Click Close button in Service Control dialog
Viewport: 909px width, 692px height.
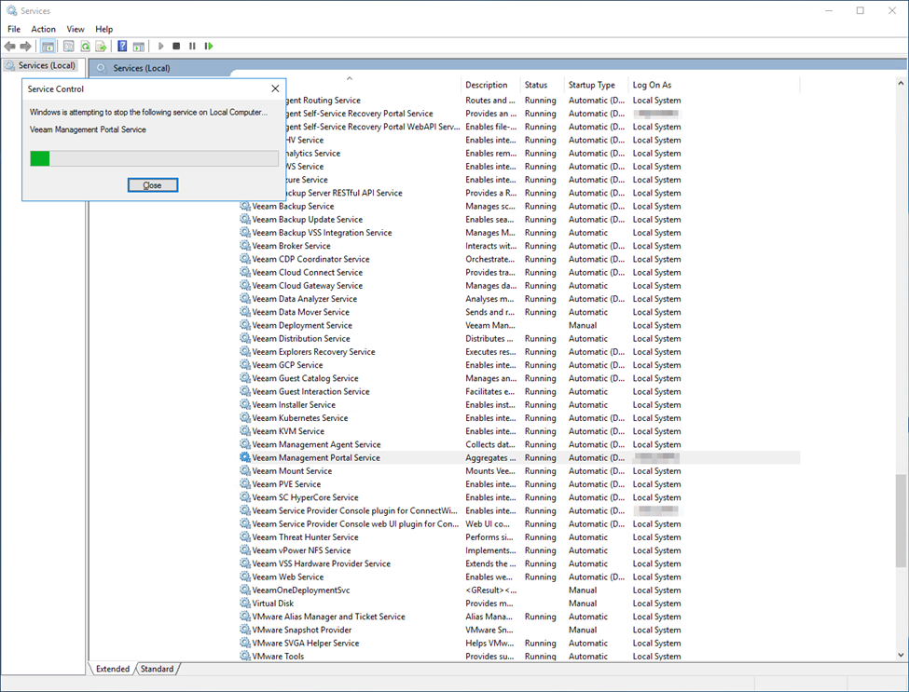[152, 185]
